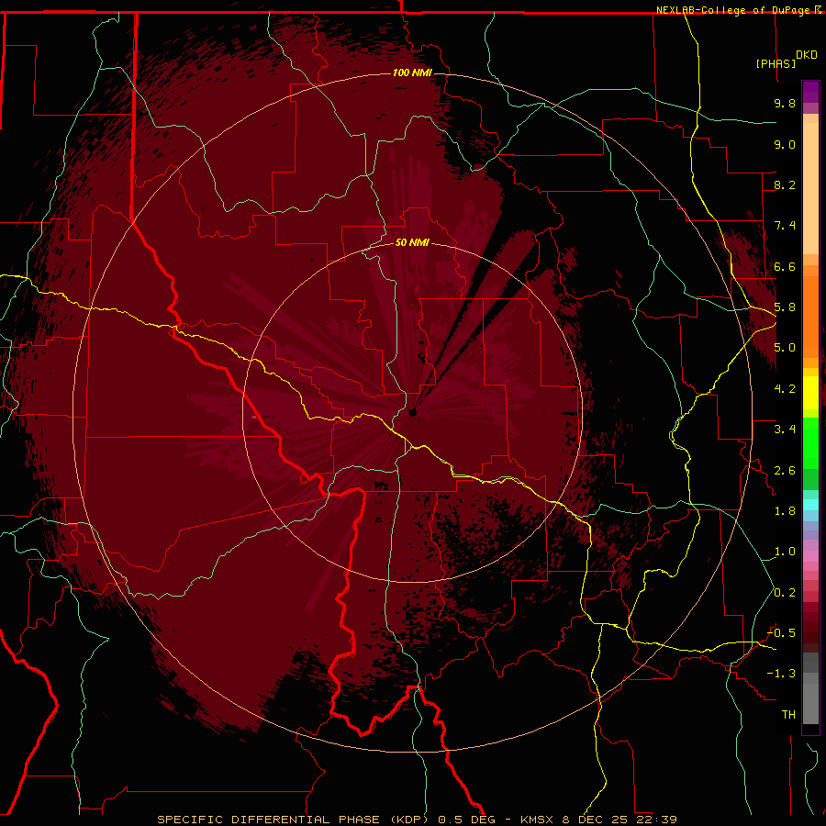This screenshot has height=826, width=826.
Task: Click the 1.0 value on color scale
Action: click(785, 552)
